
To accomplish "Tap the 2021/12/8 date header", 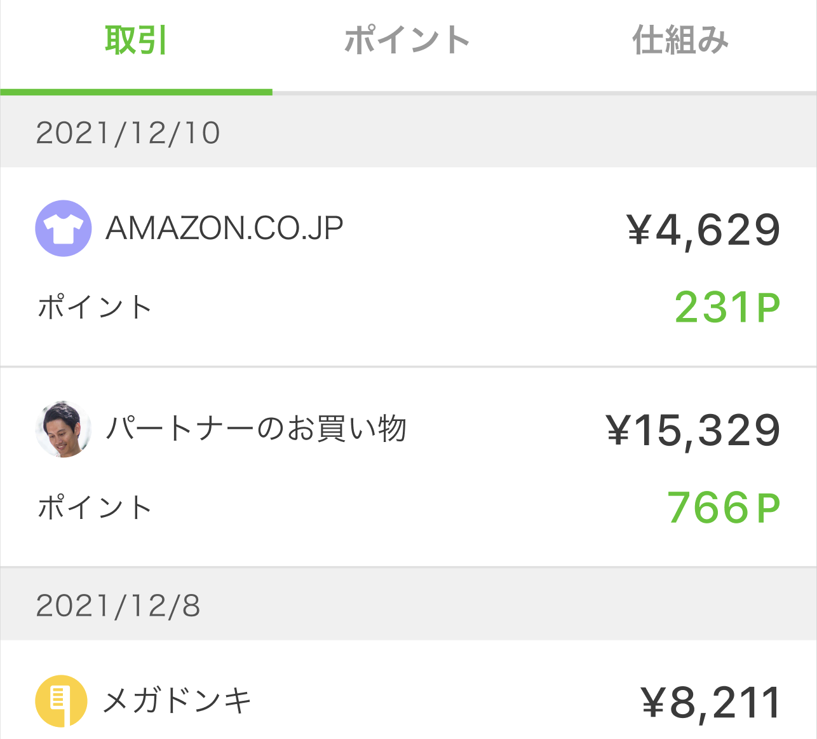I will coord(118,605).
